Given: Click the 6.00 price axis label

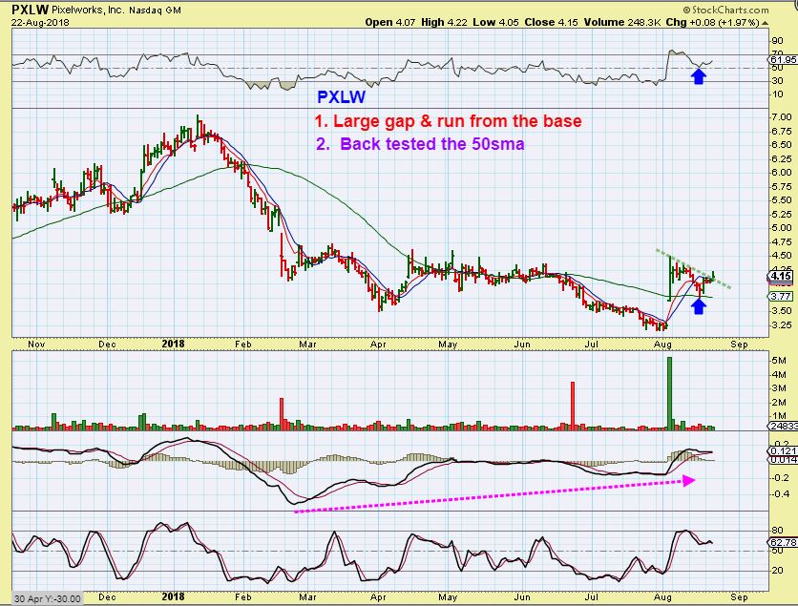Looking at the screenshot, I should click(781, 173).
